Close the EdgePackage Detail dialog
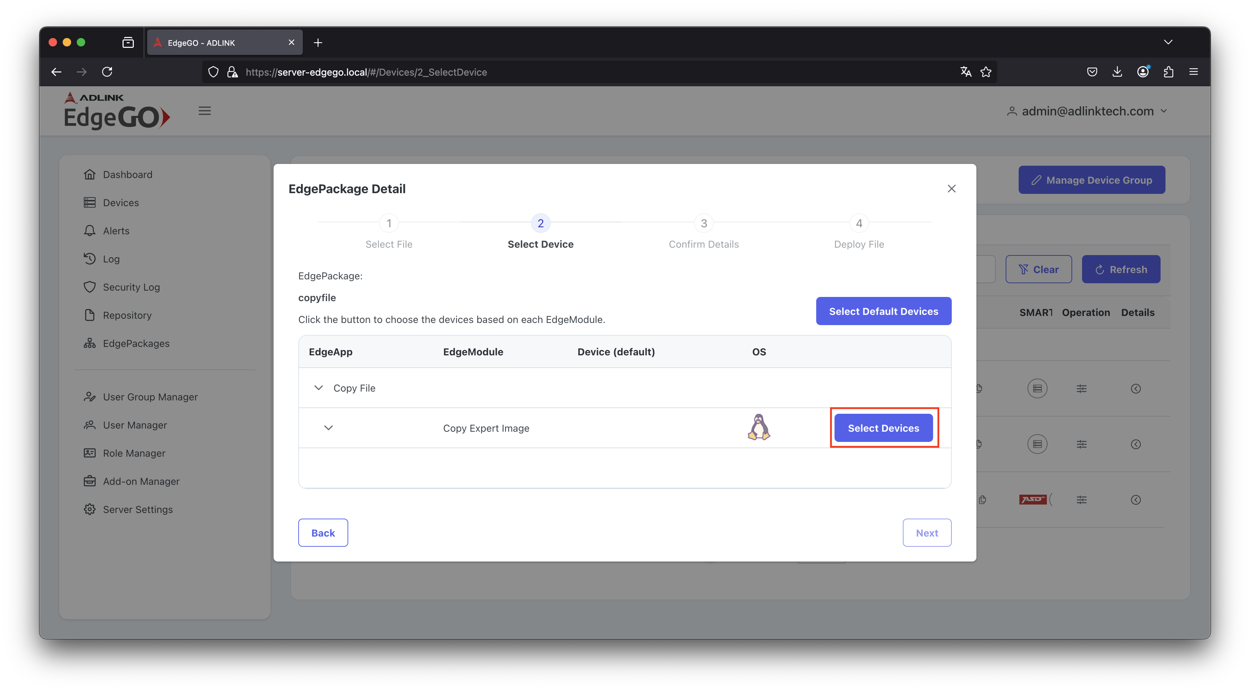Screen dimensions: 1250x691 [x=951, y=189]
